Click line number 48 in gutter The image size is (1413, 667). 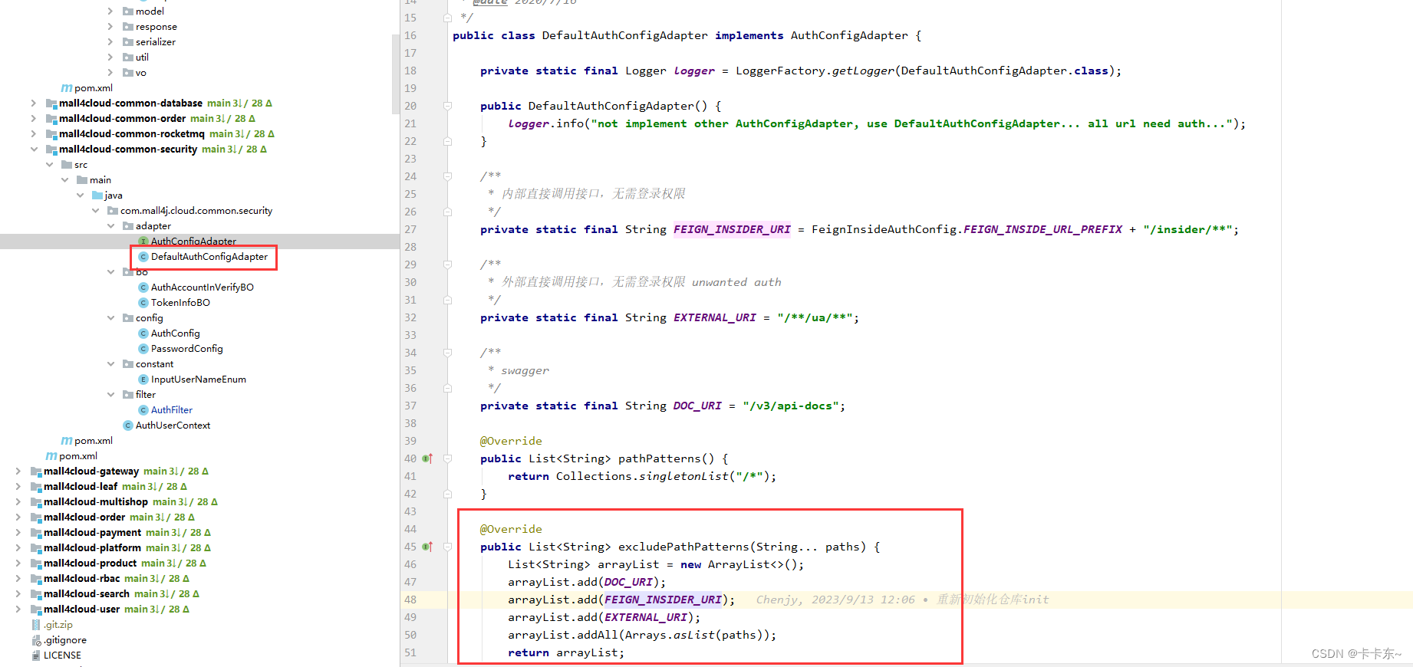pyautogui.click(x=410, y=600)
